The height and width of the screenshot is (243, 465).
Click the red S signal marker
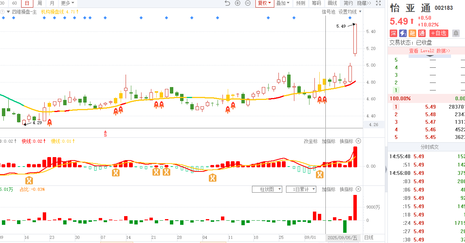point(106,133)
